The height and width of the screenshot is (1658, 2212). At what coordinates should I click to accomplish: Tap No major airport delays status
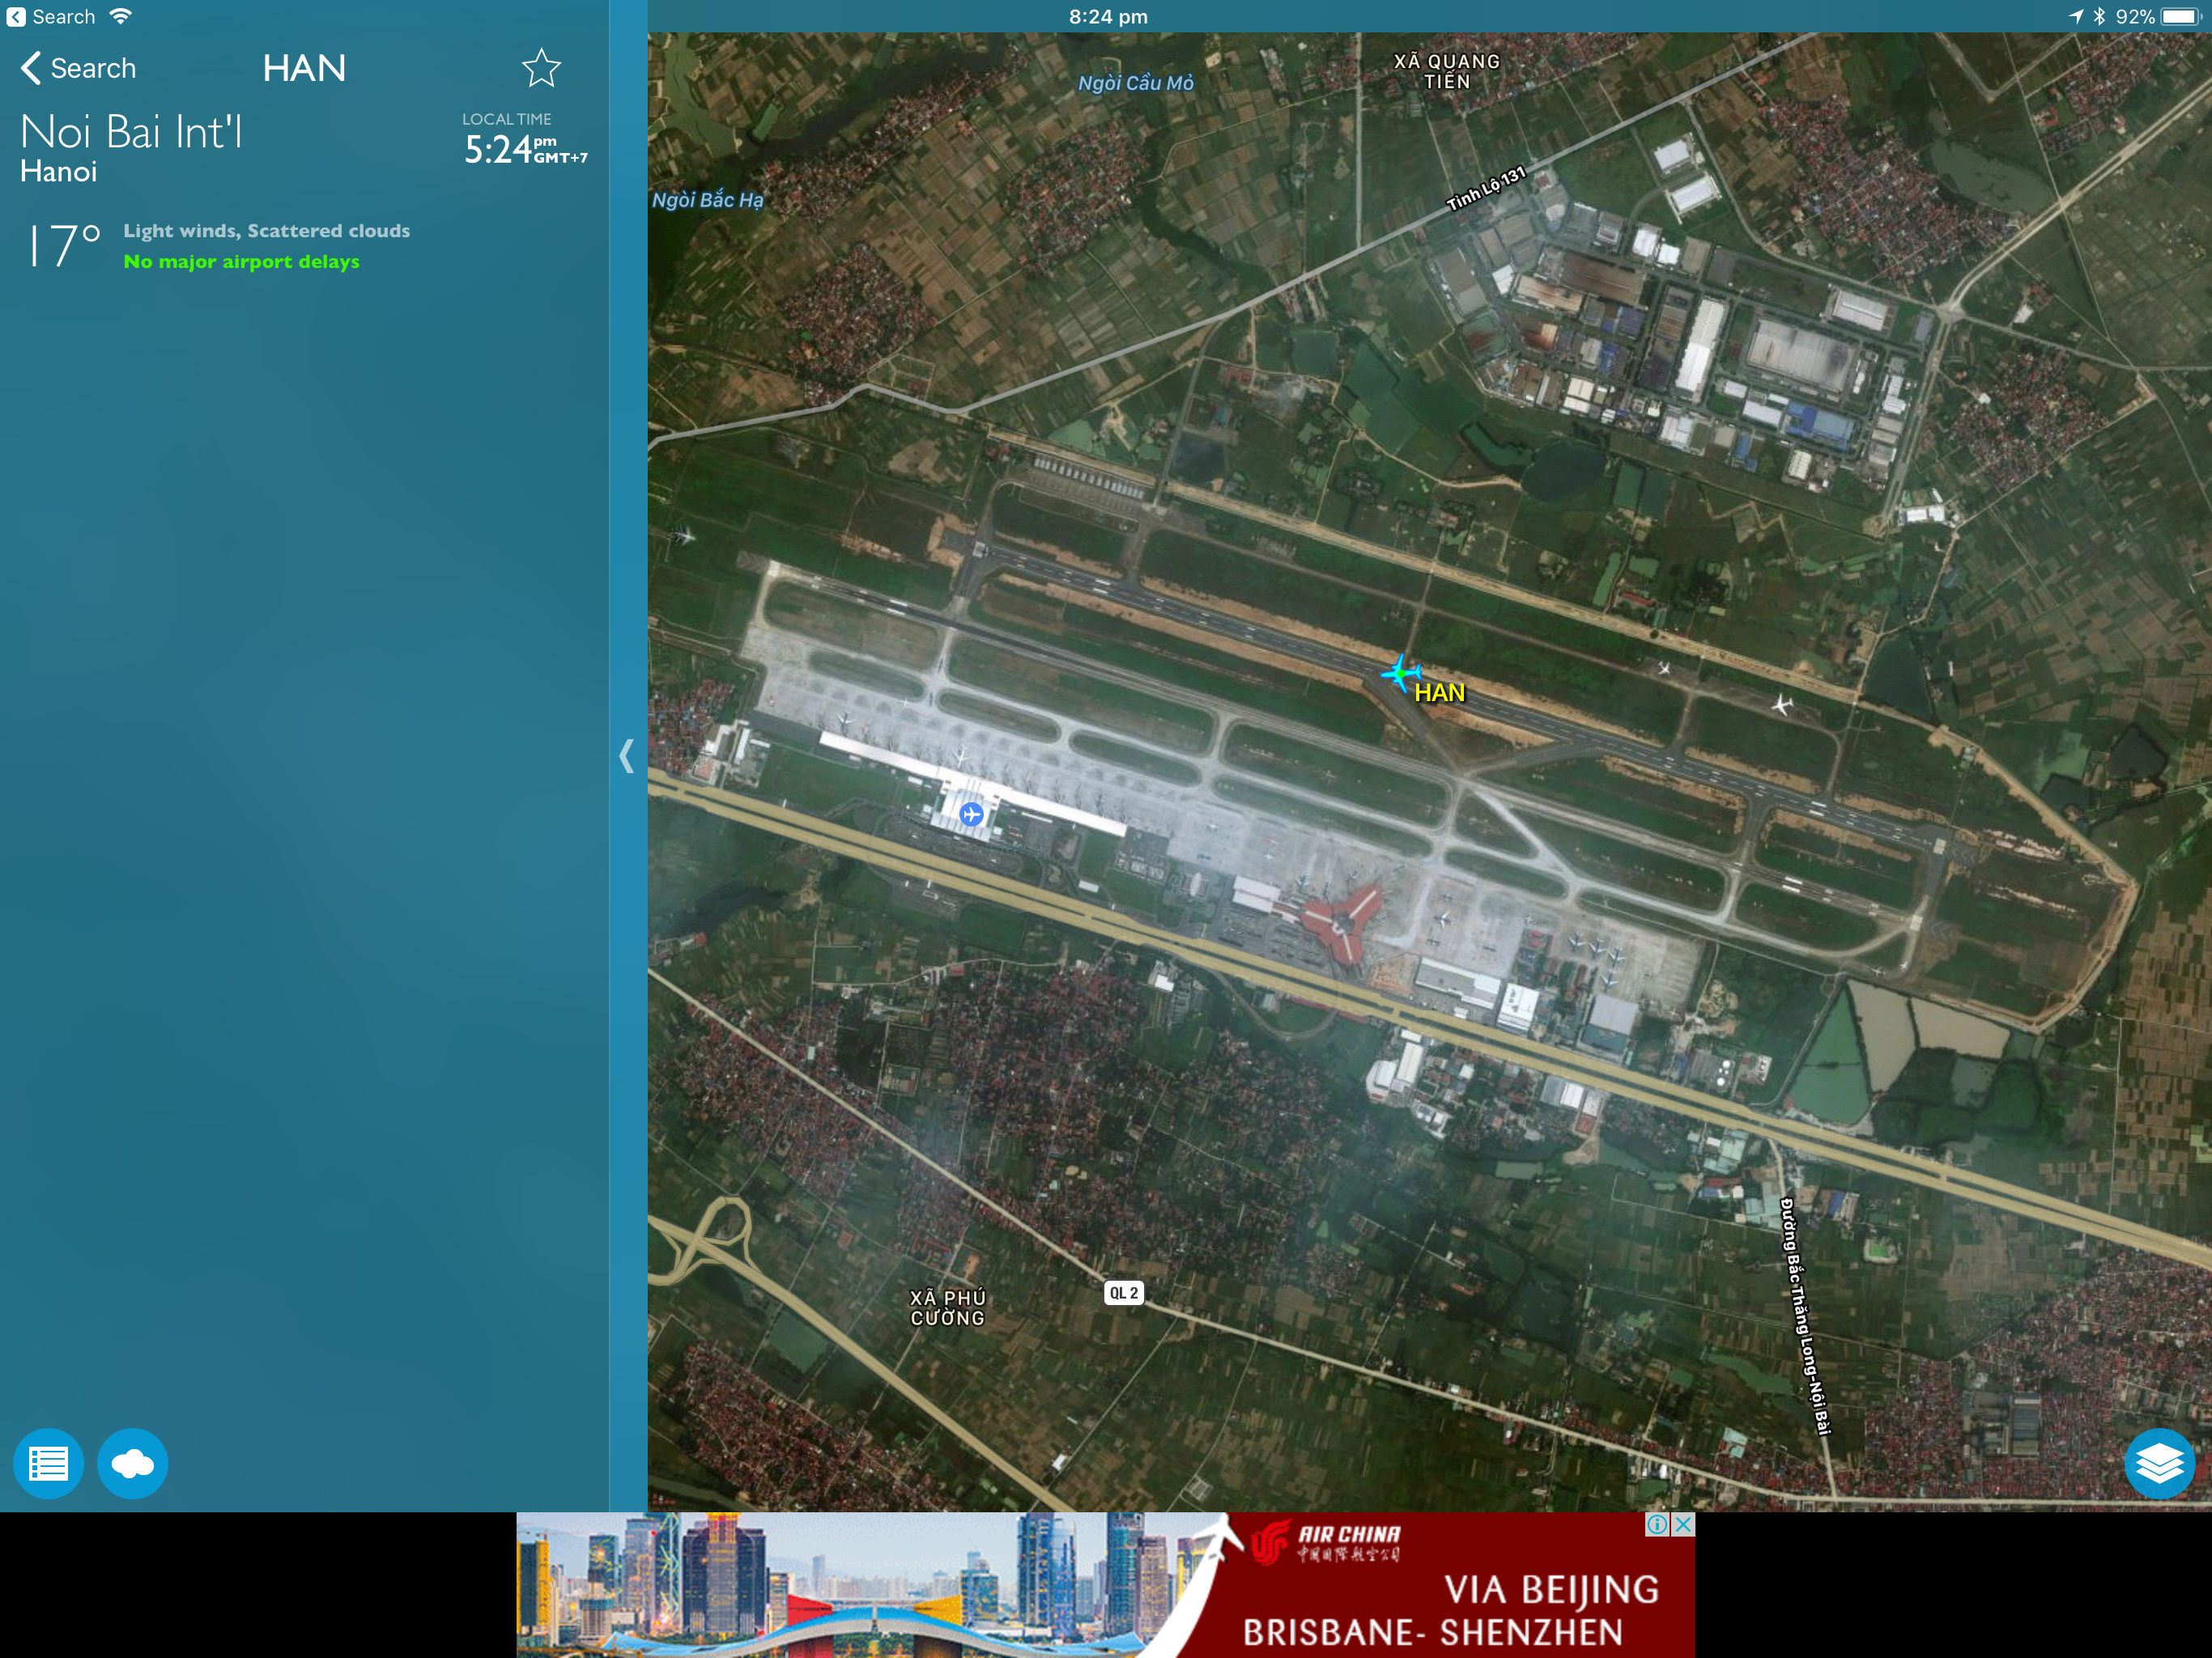click(x=241, y=262)
